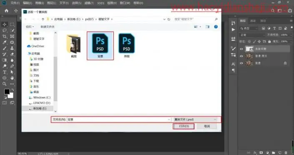The height and width of the screenshot is (155, 294).
Task: Select the Hand tool
Action: 12,78
